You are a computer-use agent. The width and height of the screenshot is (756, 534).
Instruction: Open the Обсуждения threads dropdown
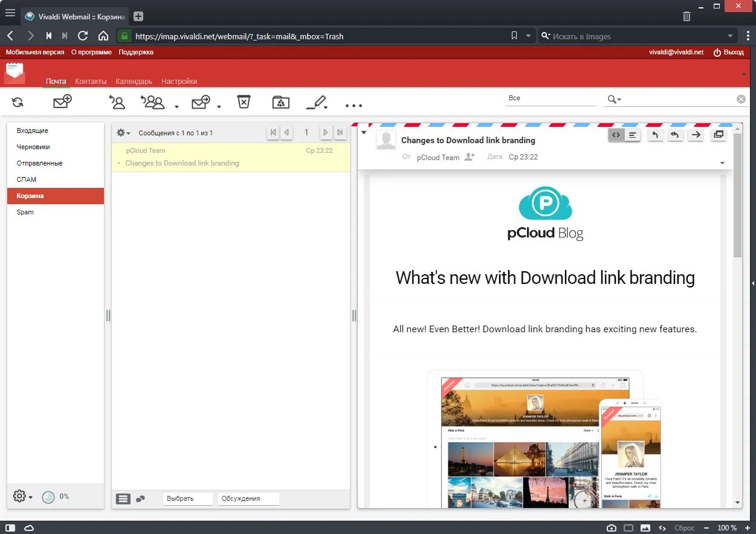pos(248,498)
